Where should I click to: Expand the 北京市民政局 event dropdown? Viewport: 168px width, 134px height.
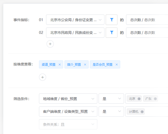tap(75, 33)
